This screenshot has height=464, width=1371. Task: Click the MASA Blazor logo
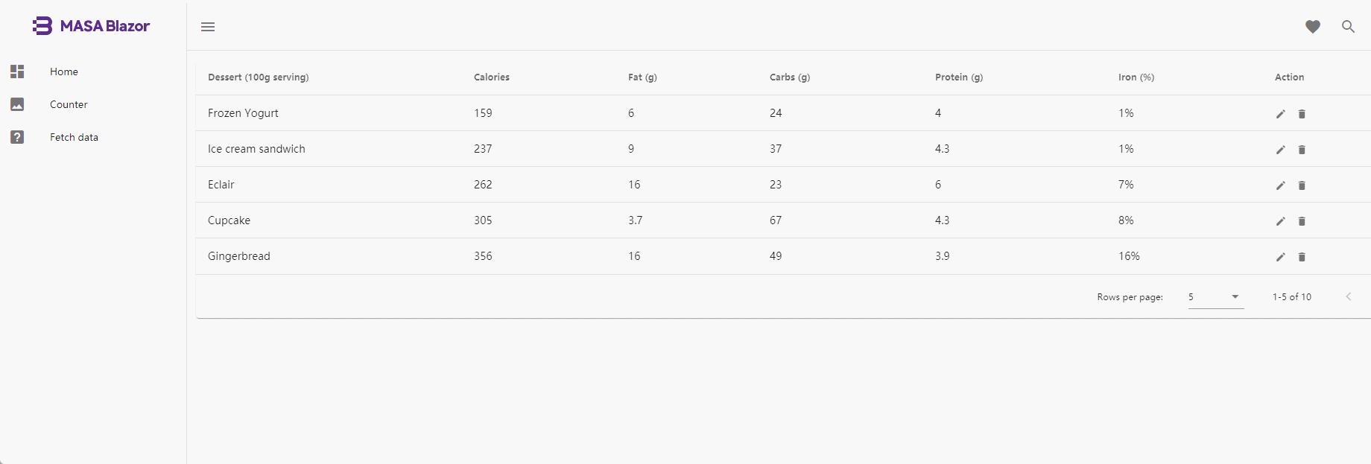click(x=91, y=26)
